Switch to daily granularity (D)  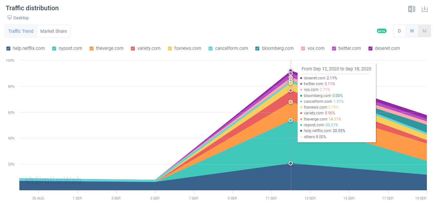[399, 31]
